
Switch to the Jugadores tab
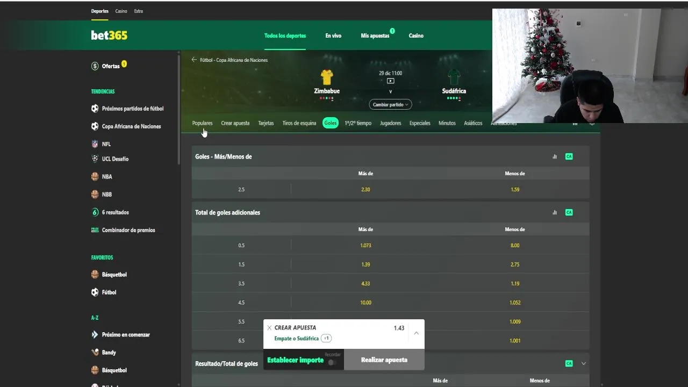coord(391,123)
